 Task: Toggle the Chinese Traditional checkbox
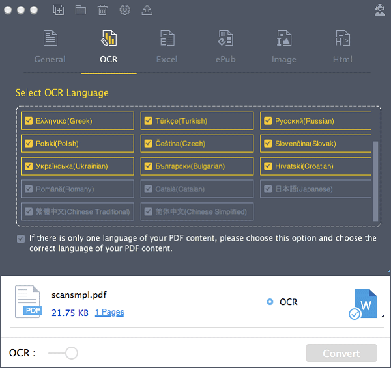29,211
